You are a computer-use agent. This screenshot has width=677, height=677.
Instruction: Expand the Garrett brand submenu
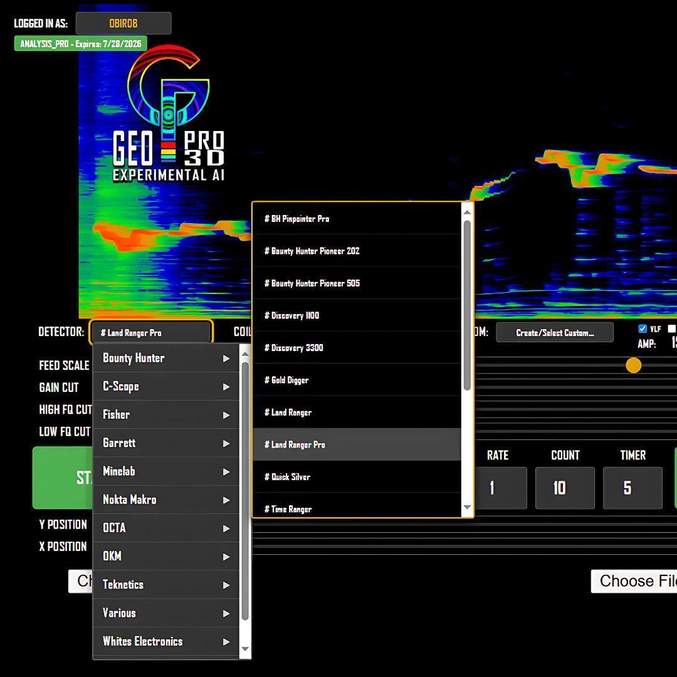166,443
